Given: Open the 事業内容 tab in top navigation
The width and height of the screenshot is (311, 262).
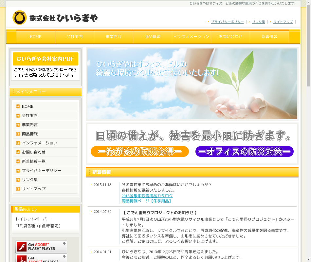Looking at the screenshot, I should [x=114, y=37].
